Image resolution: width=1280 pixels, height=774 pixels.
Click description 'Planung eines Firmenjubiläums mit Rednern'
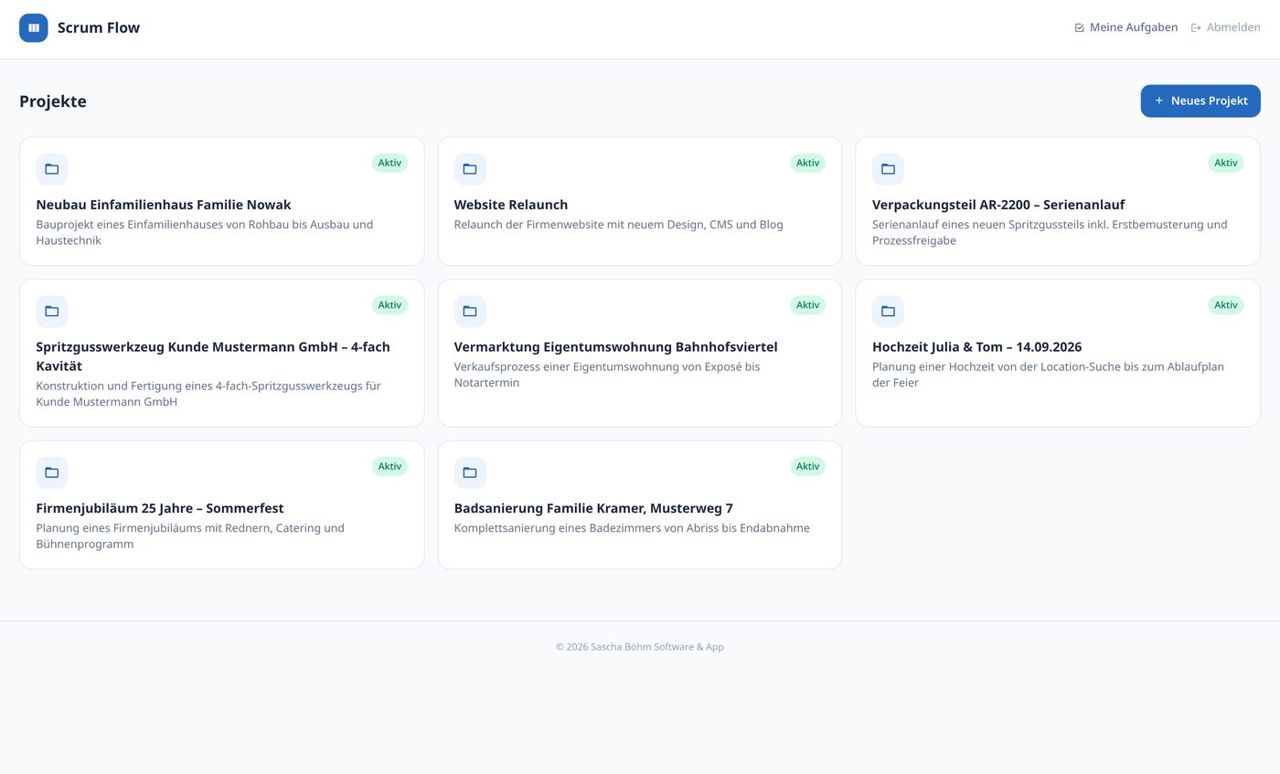click(190, 535)
